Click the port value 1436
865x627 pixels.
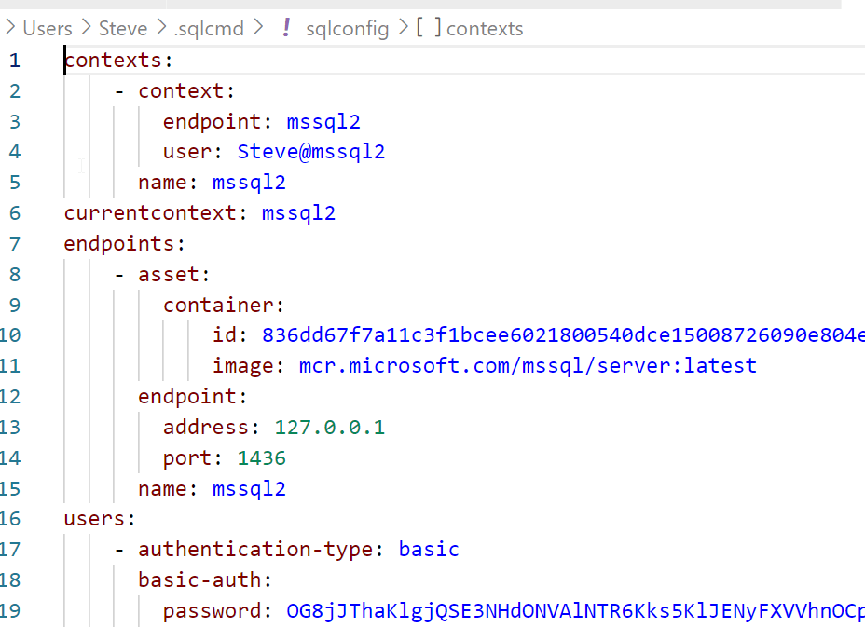(261, 458)
